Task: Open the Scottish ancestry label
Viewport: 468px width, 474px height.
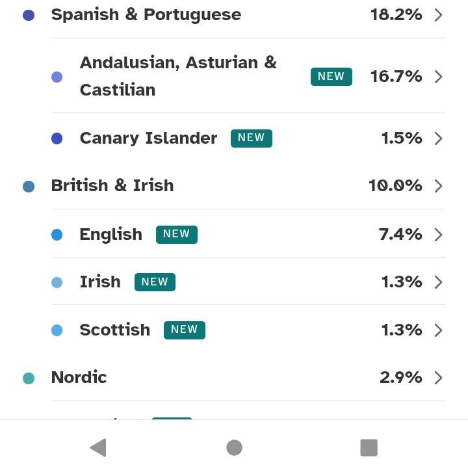Action: coord(114,330)
